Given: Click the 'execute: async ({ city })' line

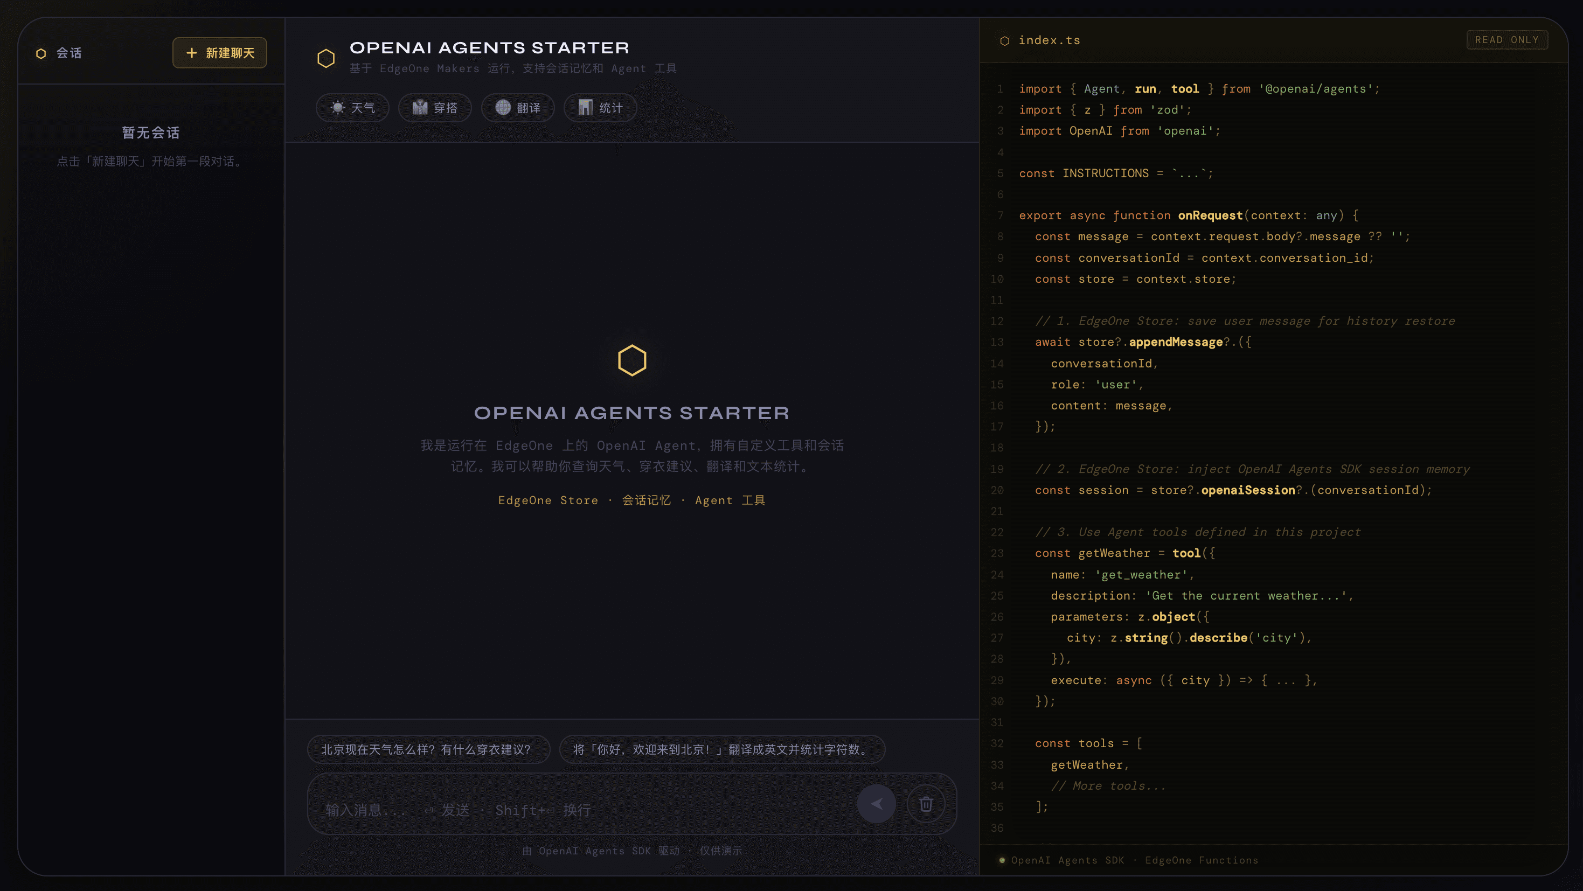Looking at the screenshot, I should tap(1184, 680).
